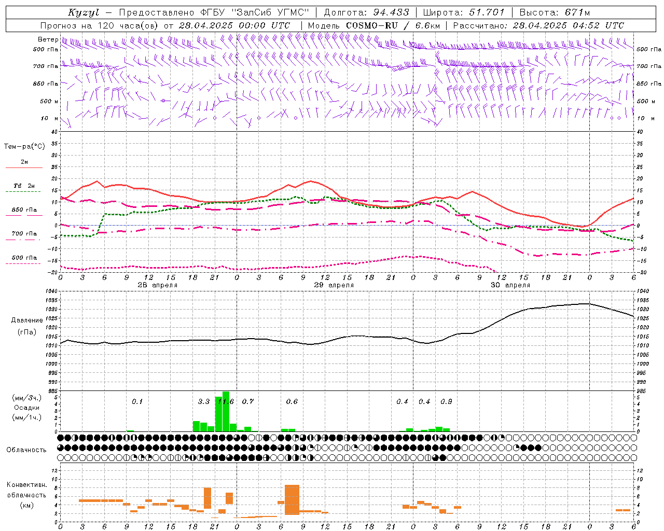Click the precipitation amount 0.6
The height and width of the screenshot is (531, 664).
coord(292,401)
